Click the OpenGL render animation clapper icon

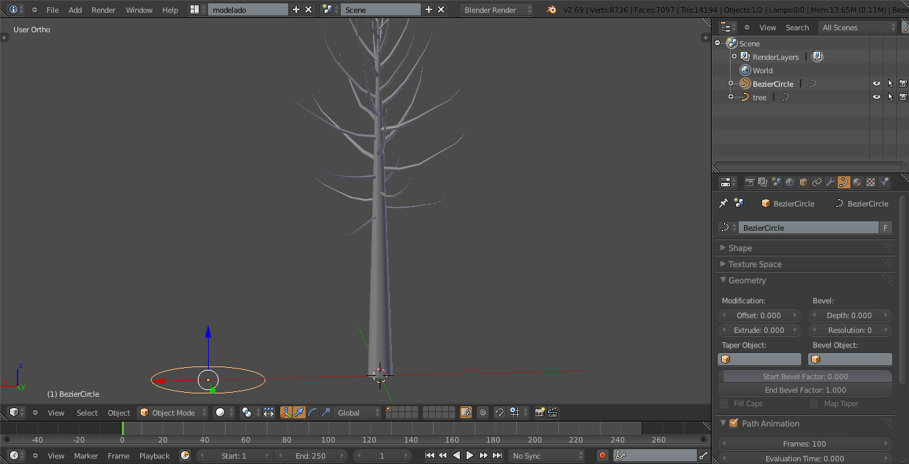553,412
